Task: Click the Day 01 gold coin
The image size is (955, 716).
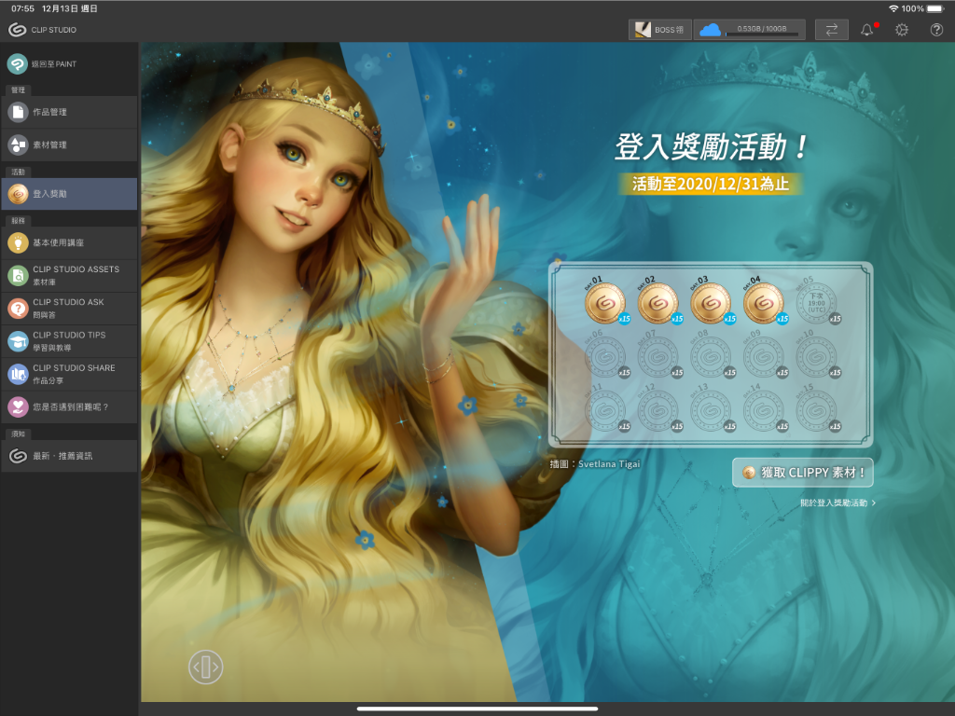Action: pos(604,303)
